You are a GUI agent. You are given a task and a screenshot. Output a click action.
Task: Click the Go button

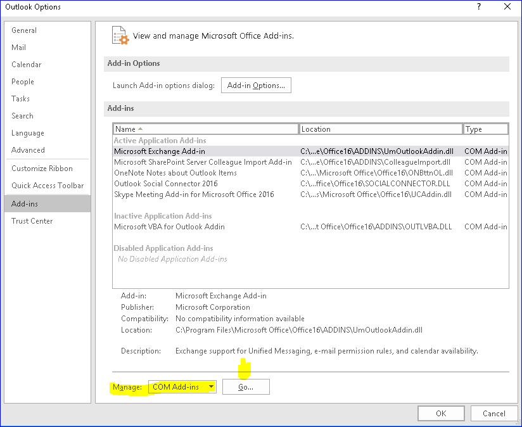246,386
